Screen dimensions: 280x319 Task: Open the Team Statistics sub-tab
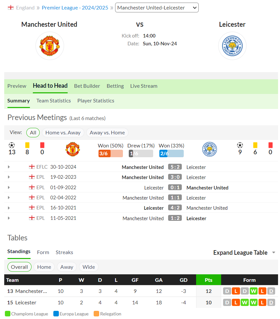(54, 101)
